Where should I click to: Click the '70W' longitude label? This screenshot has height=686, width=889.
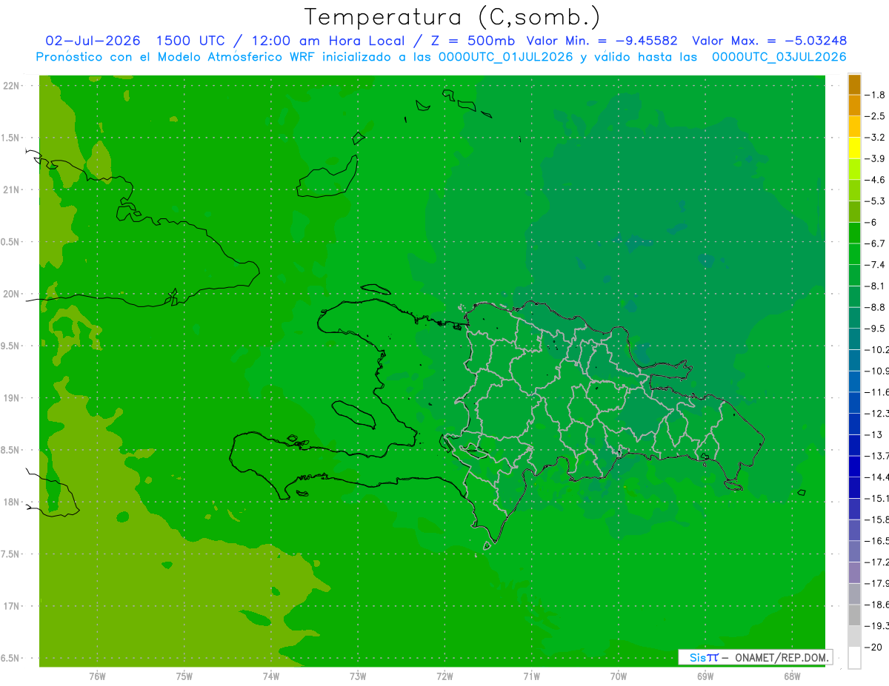point(618,676)
